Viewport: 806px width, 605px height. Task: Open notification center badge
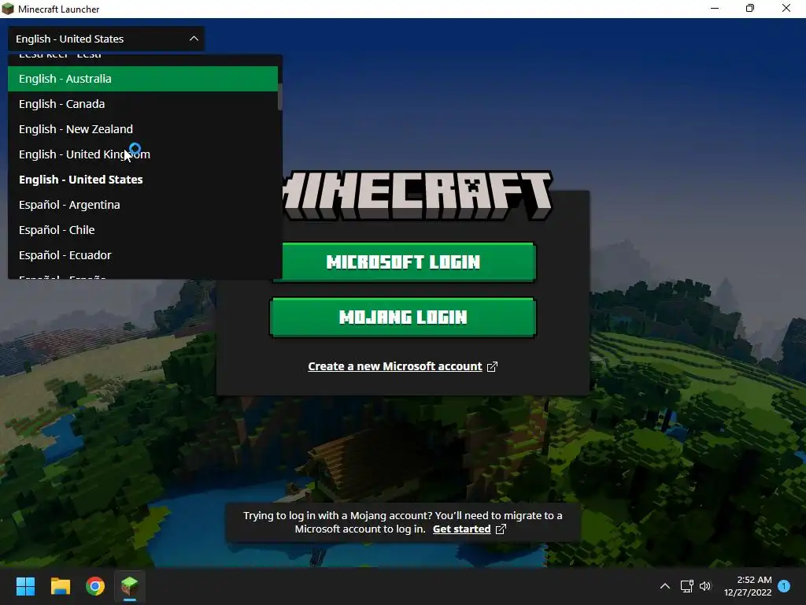tap(784, 585)
